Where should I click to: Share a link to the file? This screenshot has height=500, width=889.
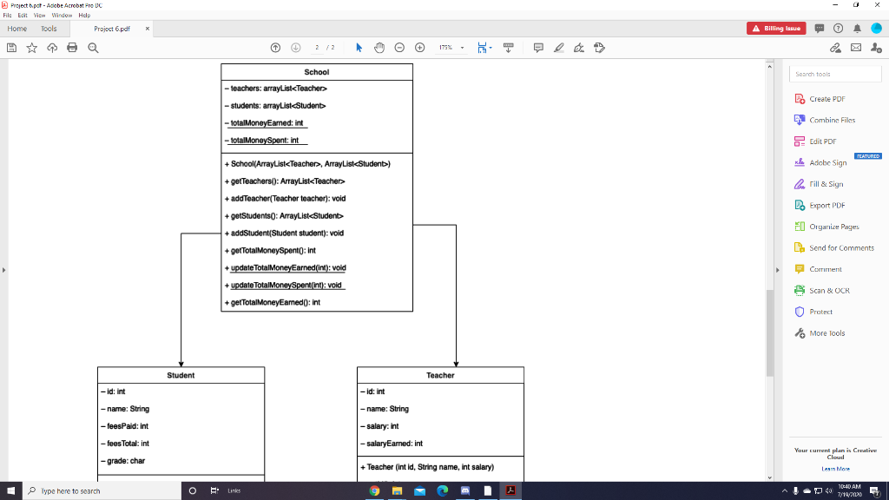click(835, 48)
